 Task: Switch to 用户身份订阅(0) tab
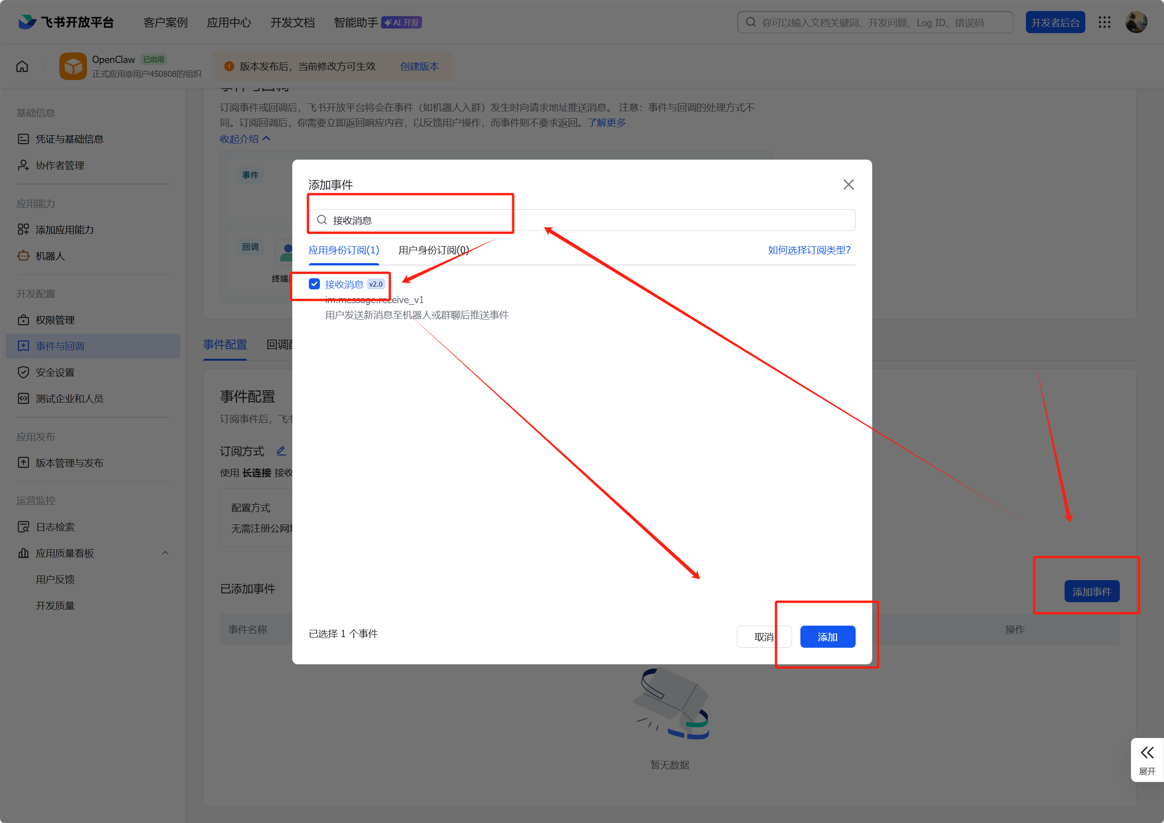tap(434, 250)
